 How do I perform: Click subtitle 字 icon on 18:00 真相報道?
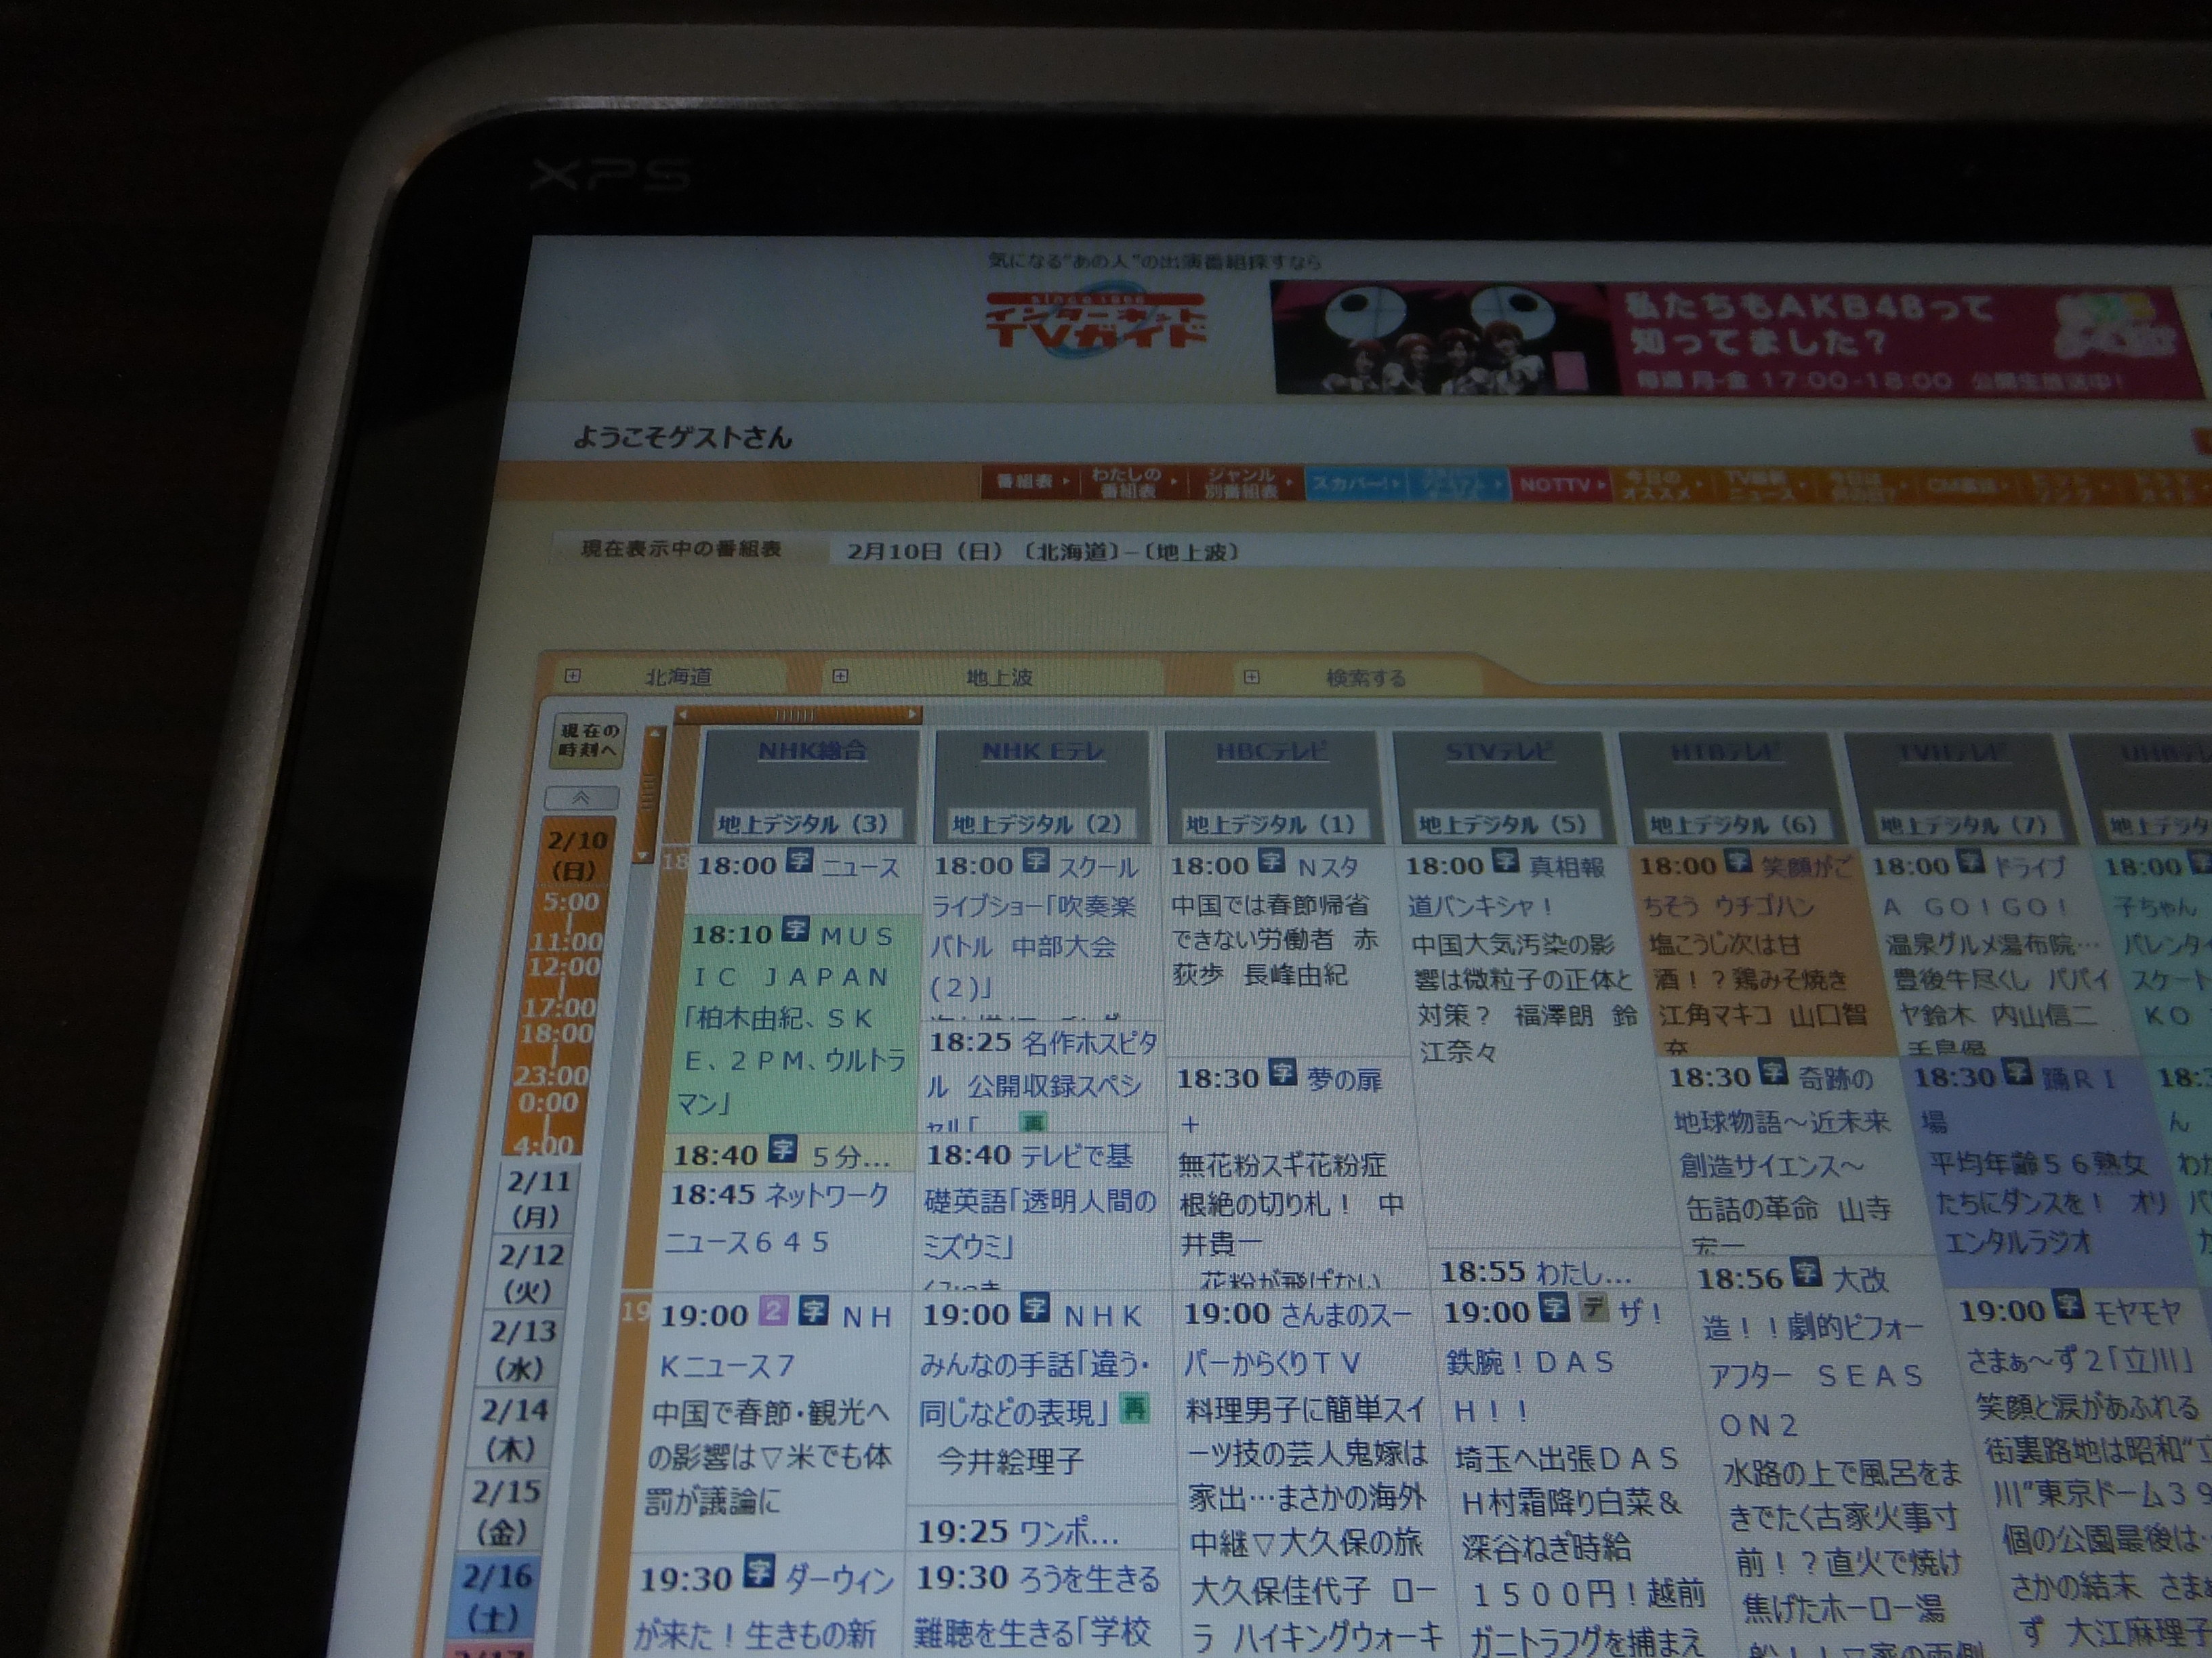(1506, 860)
